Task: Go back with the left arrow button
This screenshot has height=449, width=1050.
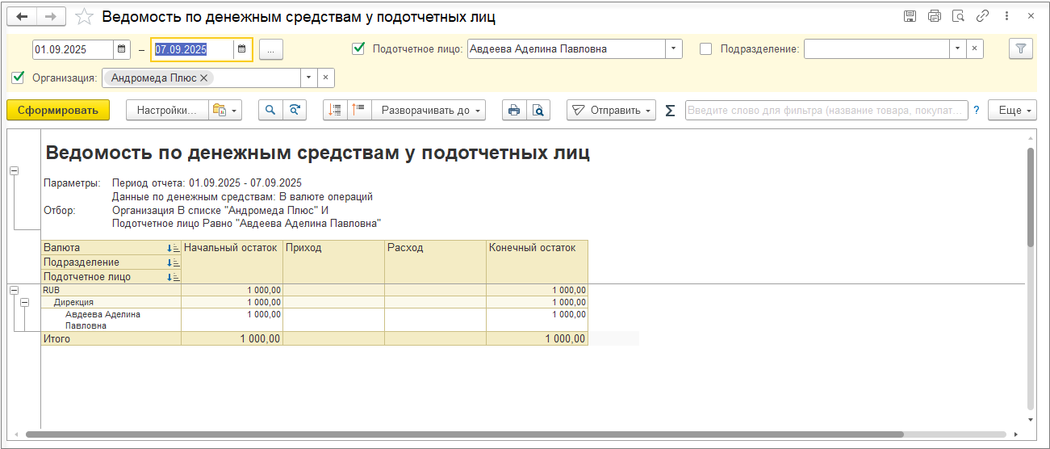Action: point(22,16)
